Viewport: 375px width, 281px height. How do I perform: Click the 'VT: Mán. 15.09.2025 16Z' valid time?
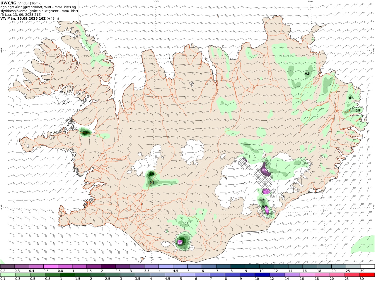(23, 18)
